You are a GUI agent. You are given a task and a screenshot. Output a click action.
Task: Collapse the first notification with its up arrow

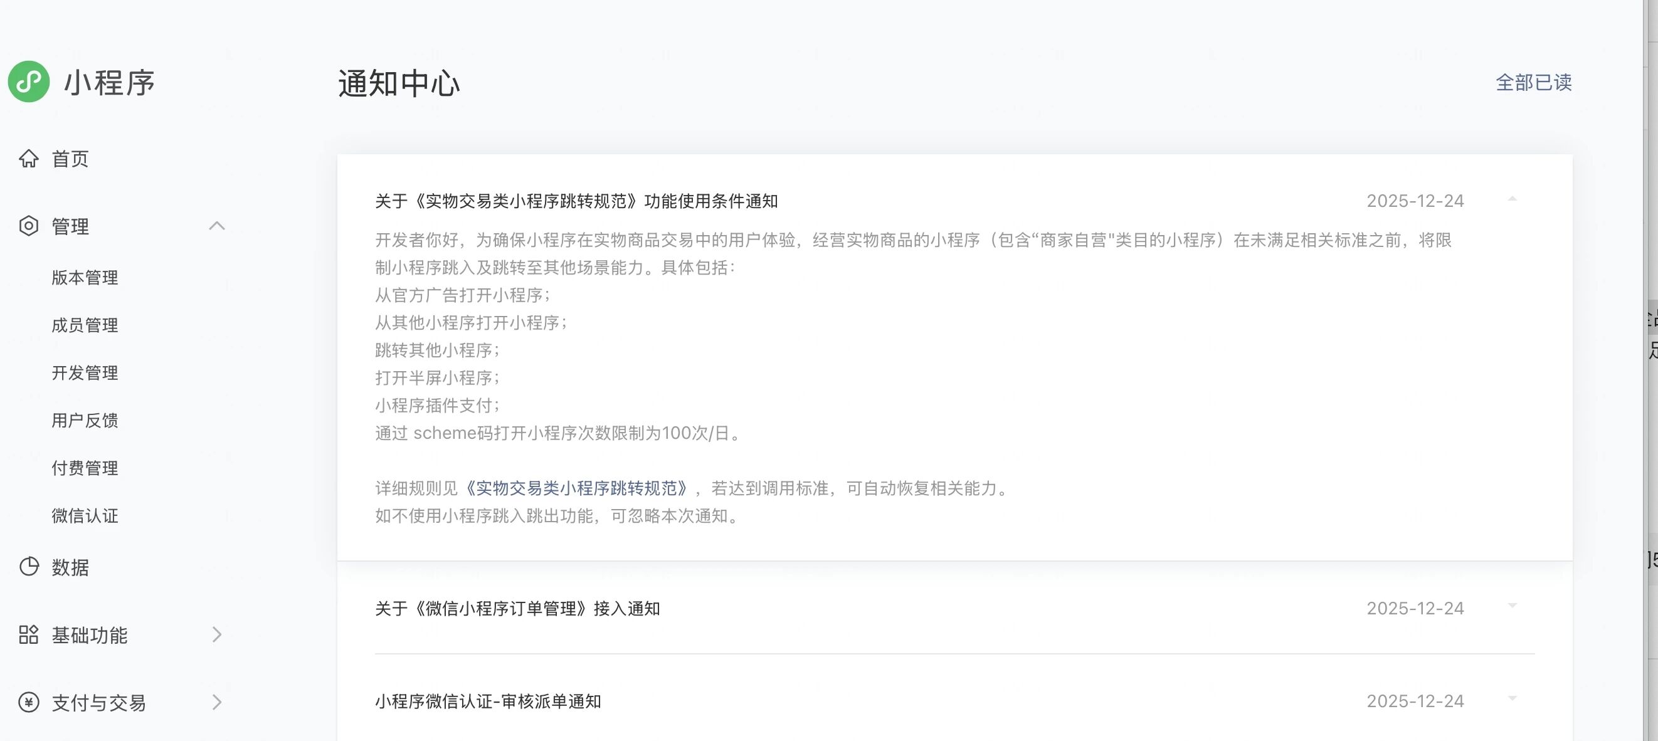[1513, 199]
